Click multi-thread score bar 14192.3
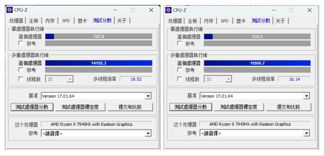 point(99,63)
